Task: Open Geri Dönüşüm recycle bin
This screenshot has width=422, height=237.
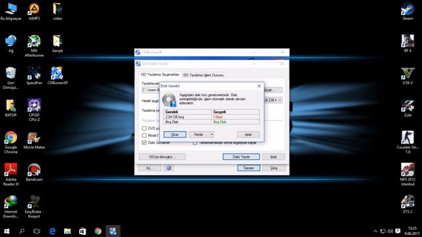Action: click(11, 78)
